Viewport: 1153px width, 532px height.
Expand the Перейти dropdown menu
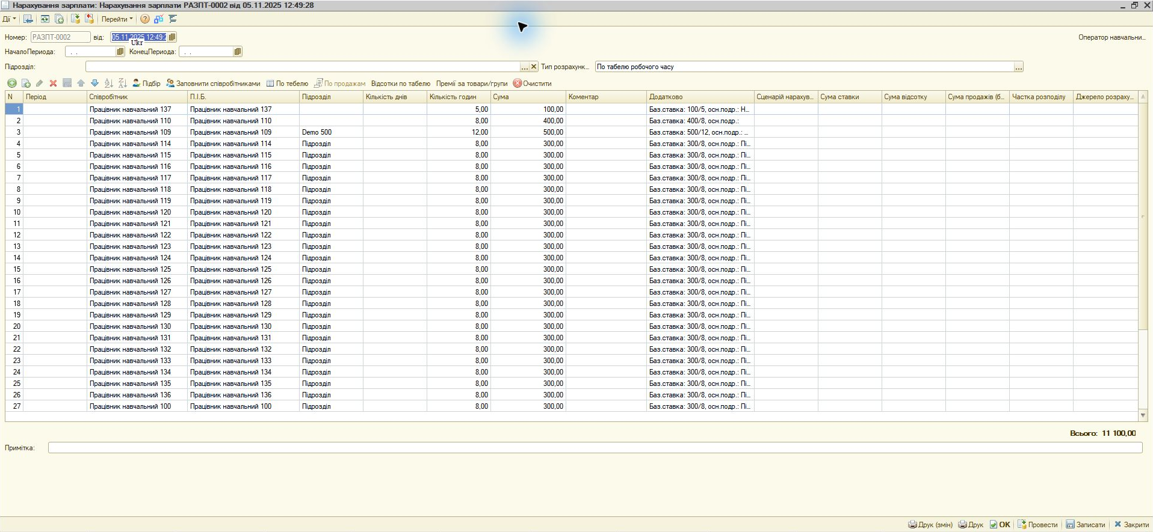pyautogui.click(x=117, y=19)
